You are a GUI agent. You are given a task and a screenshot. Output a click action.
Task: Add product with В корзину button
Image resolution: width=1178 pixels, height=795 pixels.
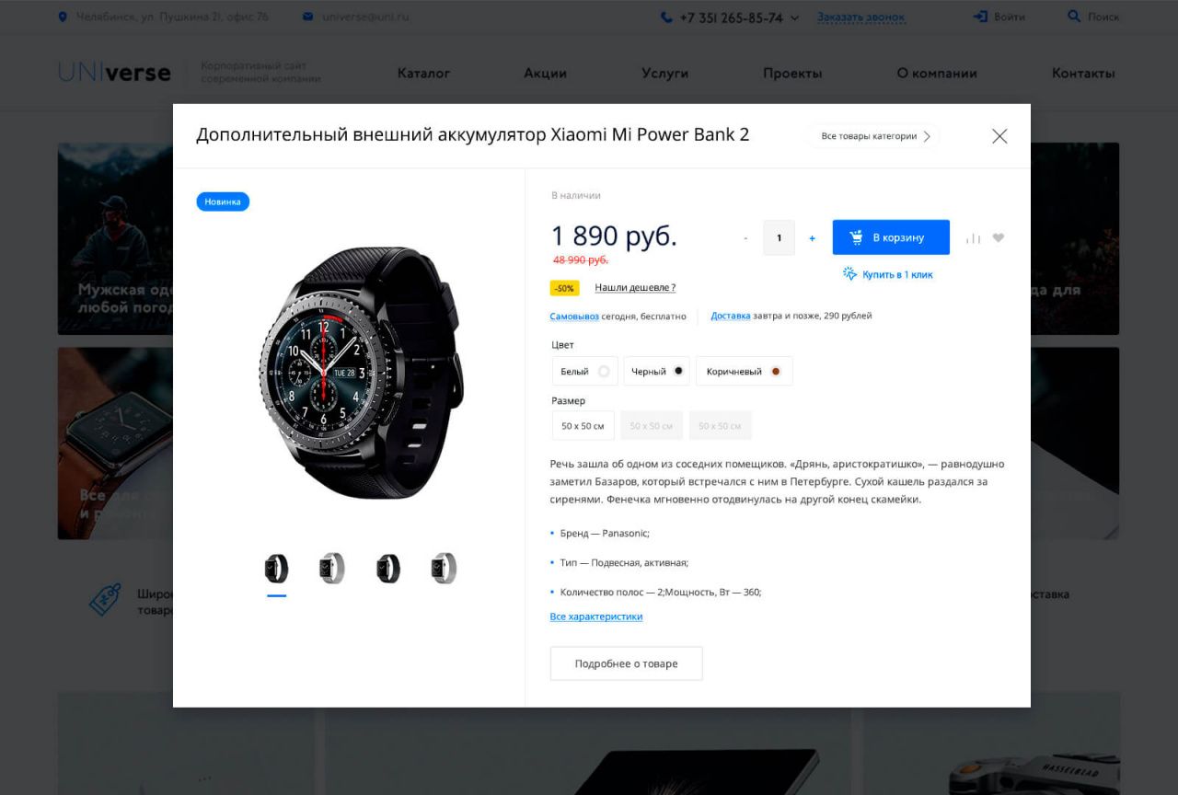pyautogui.click(x=891, y=237)
